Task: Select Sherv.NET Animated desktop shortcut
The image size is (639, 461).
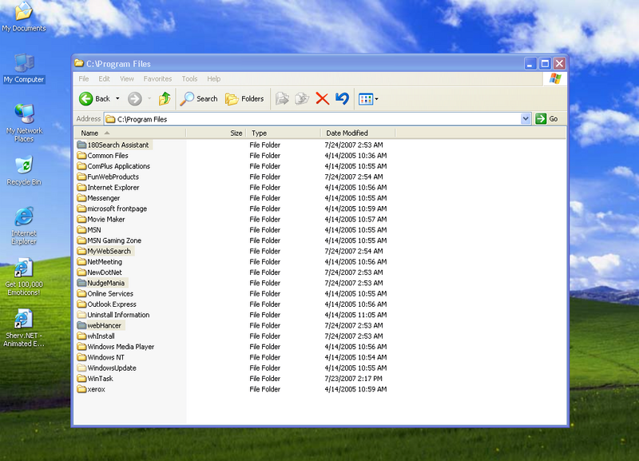Action: coord(24,328)
